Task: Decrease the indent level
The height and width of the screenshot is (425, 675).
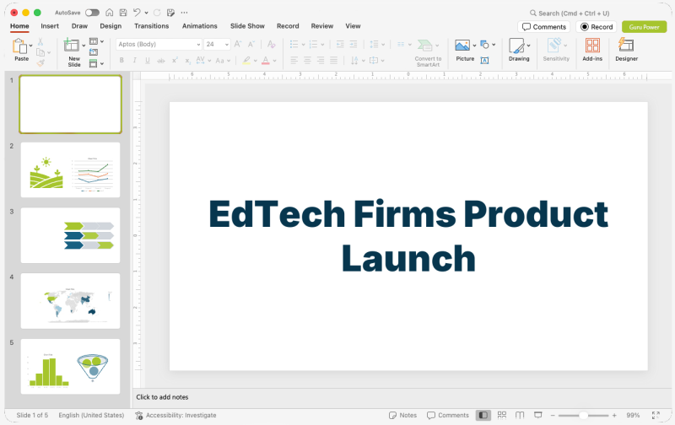Action: (340, 44)
